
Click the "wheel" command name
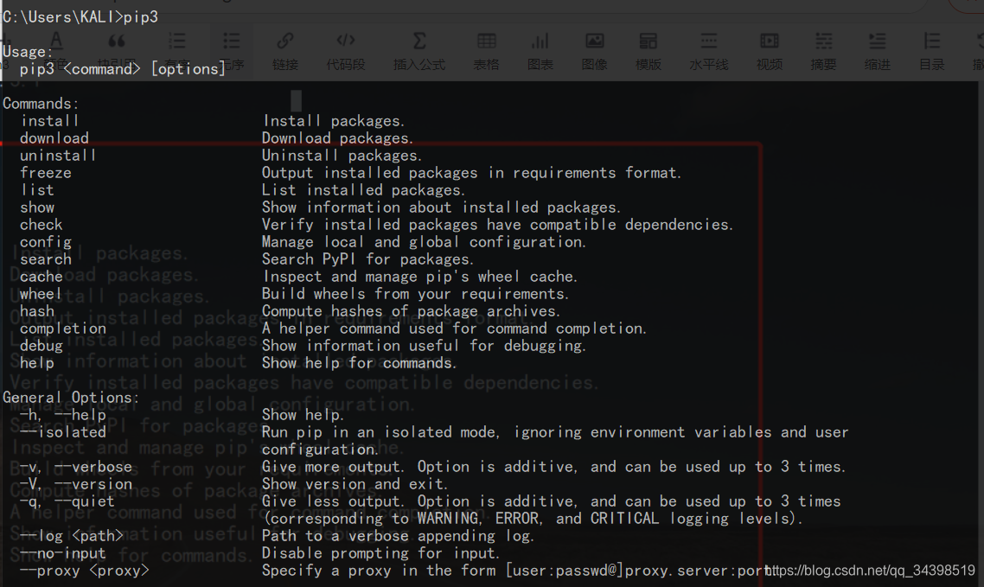[41, 294]
